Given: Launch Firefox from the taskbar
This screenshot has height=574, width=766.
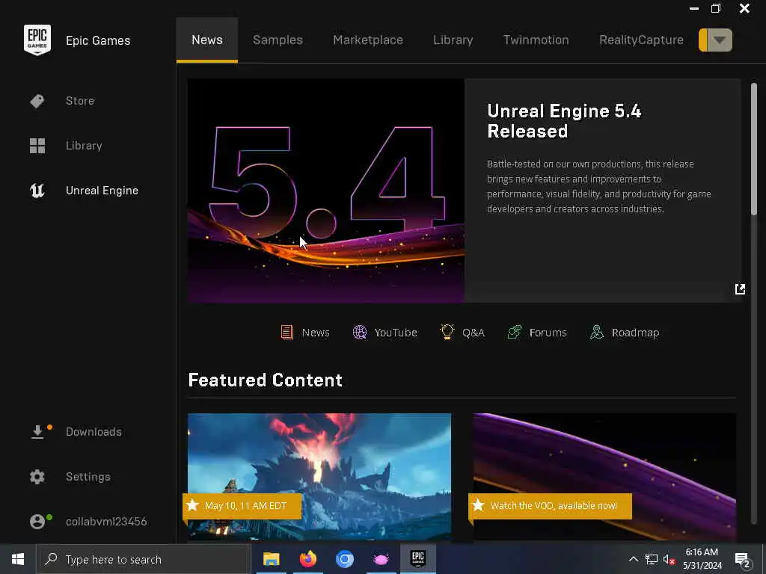Looking at the screenshot, I should [x=307, y=559].
